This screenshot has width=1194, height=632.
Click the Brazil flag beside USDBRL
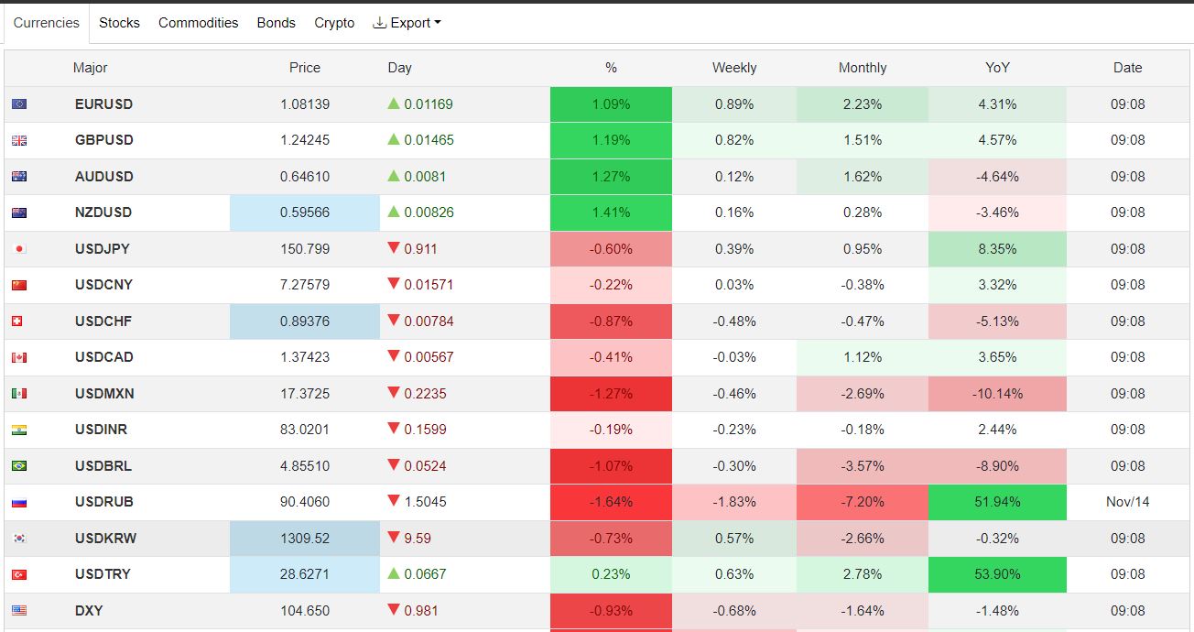pos(19,466)
